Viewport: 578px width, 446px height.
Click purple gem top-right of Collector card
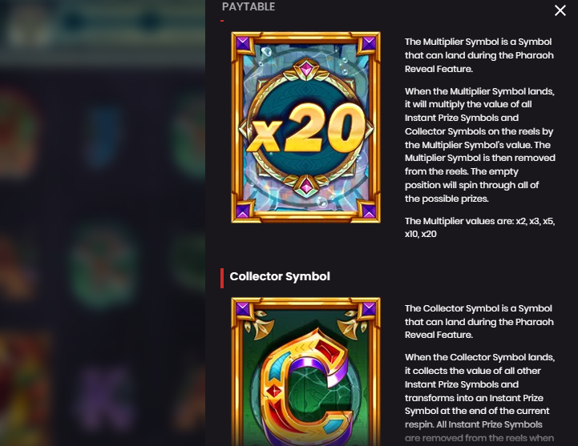pos(369,309)
